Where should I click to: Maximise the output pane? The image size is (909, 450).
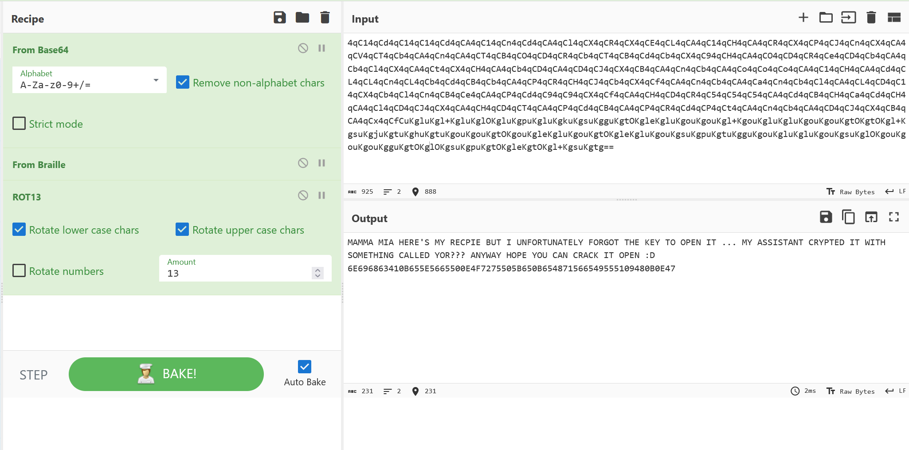pyautogui.click(x=894, y=217)
